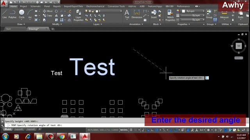250x140 pixels.
Task: Expand the Annotation panel
Action: [x=136, y=24]
